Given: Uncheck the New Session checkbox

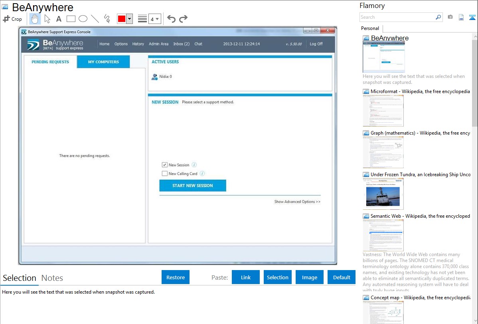Looking at the screenshot, I should coord(165,165).
